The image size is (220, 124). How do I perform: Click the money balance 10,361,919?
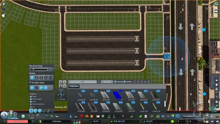coord(119,121)
